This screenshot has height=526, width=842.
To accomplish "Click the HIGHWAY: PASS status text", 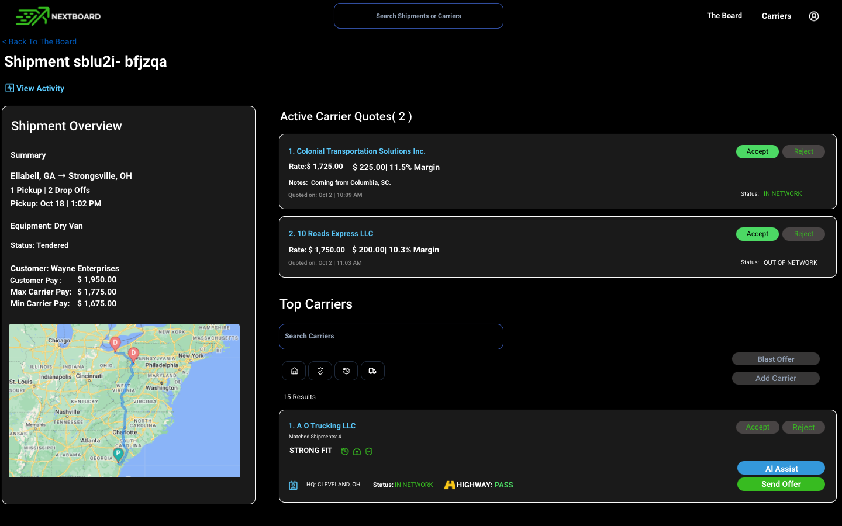I will (x=485, y=485).
